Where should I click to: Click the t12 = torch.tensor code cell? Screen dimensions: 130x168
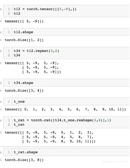66,11
